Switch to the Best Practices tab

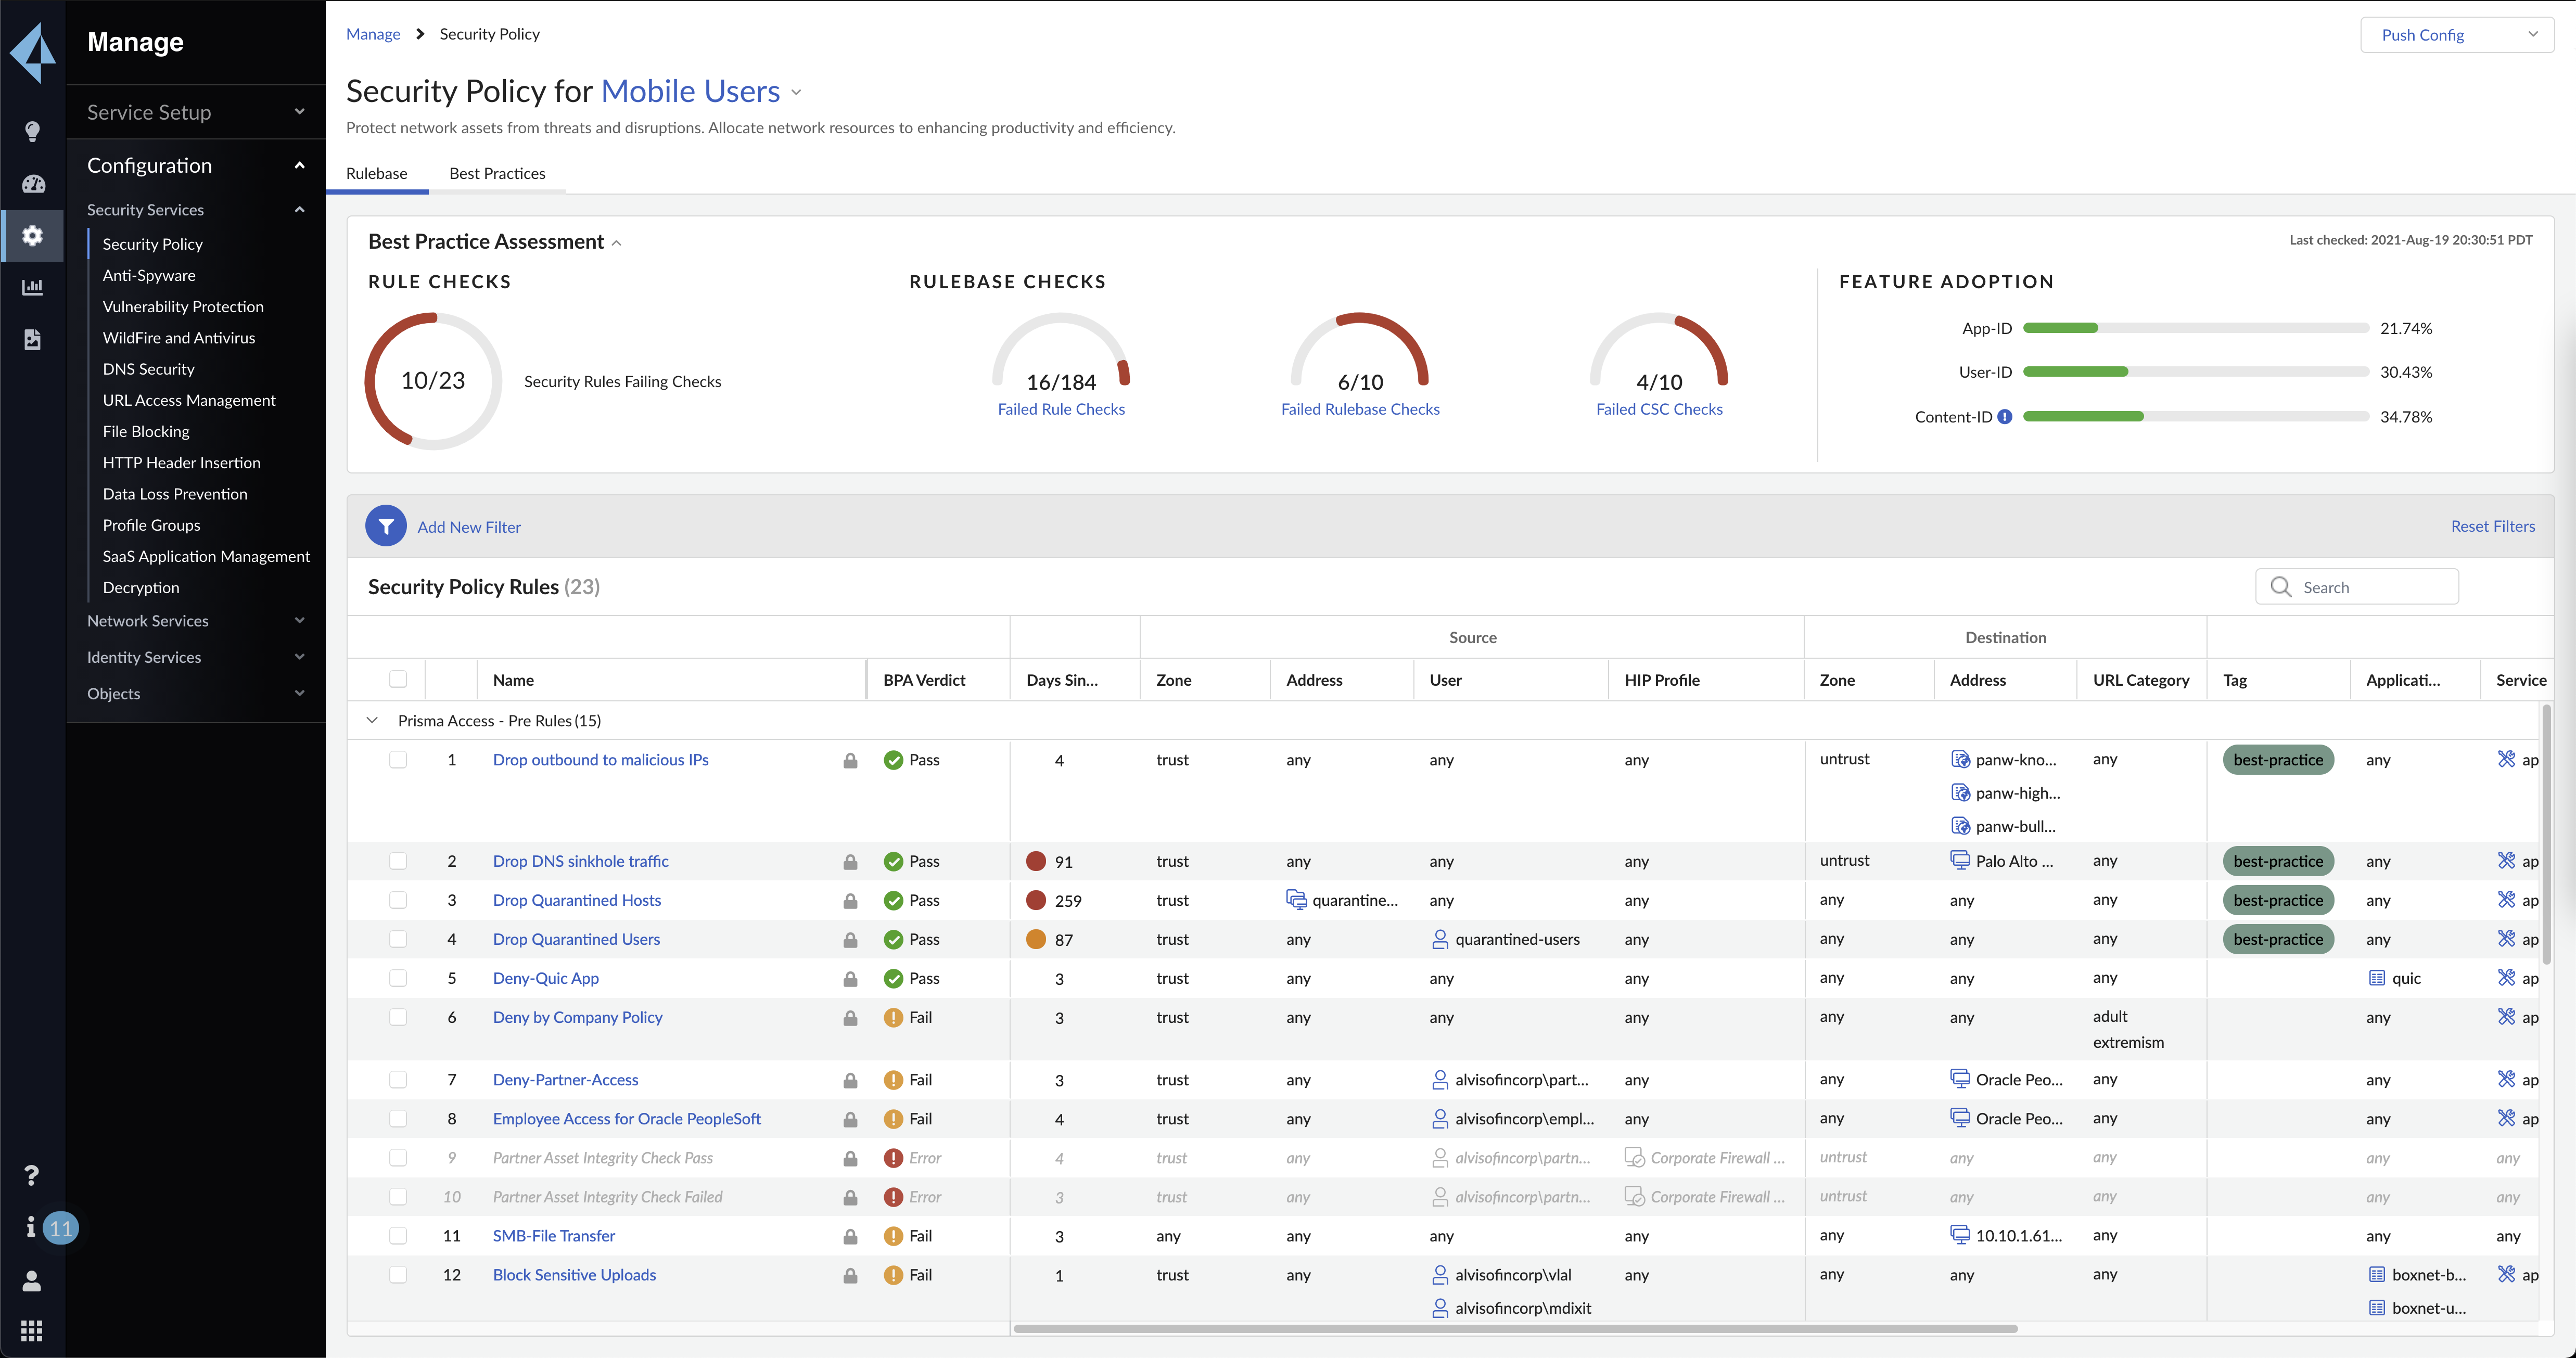(497, 173)
